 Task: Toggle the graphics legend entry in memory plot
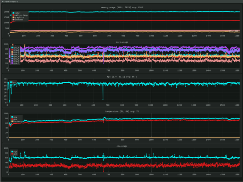coord(19,17)
